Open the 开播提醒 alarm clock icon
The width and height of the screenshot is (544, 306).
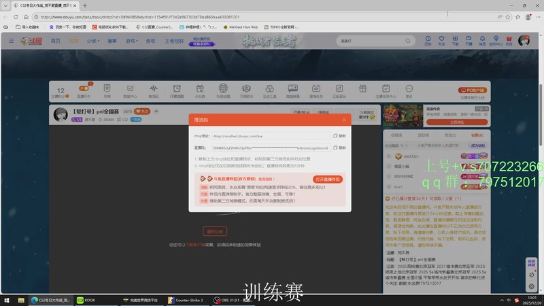point(177,91)
